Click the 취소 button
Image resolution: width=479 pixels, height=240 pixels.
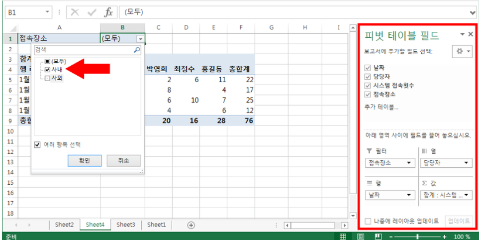click(124, 160)
